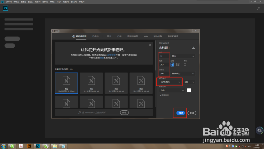264x149 pixels.
Task: Click the Photoshop home logo icon
Action: (5, 8)
